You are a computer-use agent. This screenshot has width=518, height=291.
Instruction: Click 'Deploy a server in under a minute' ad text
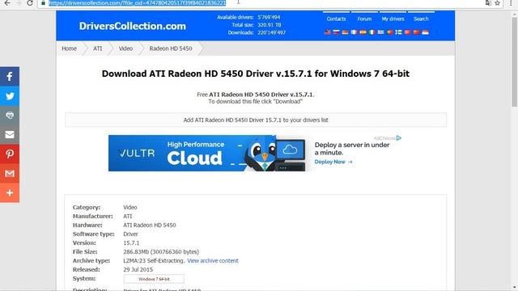point(352,149)
